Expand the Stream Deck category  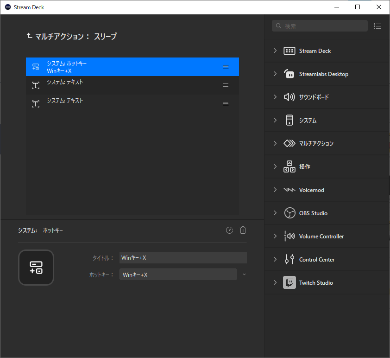click(x=275, y=51)
